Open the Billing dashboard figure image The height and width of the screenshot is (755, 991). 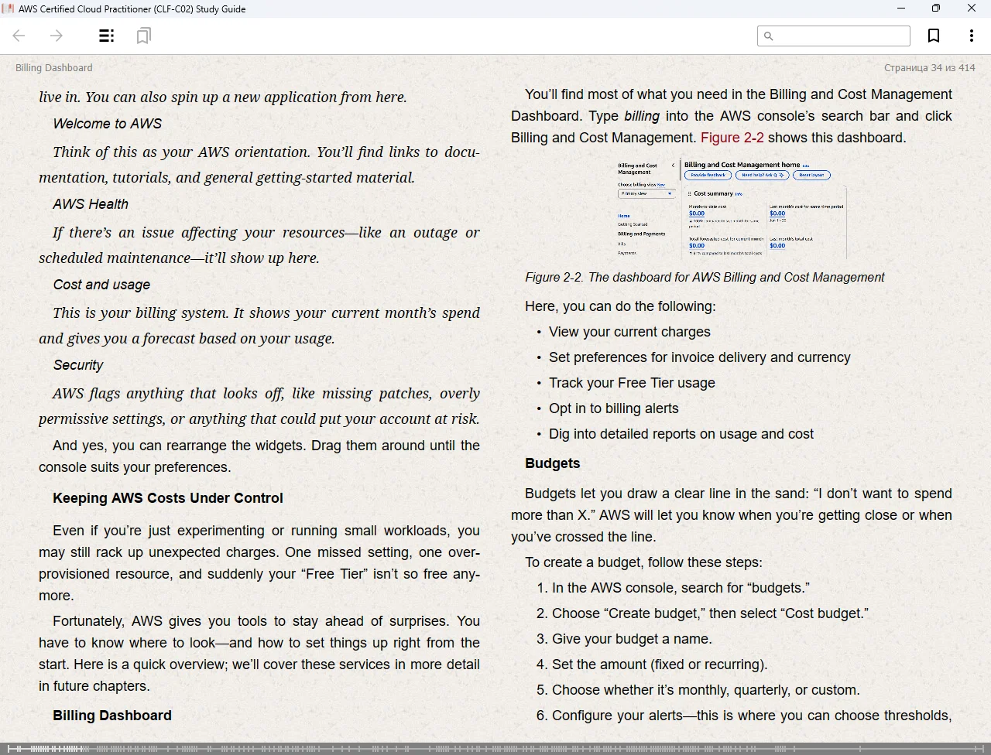pos(731,209)
